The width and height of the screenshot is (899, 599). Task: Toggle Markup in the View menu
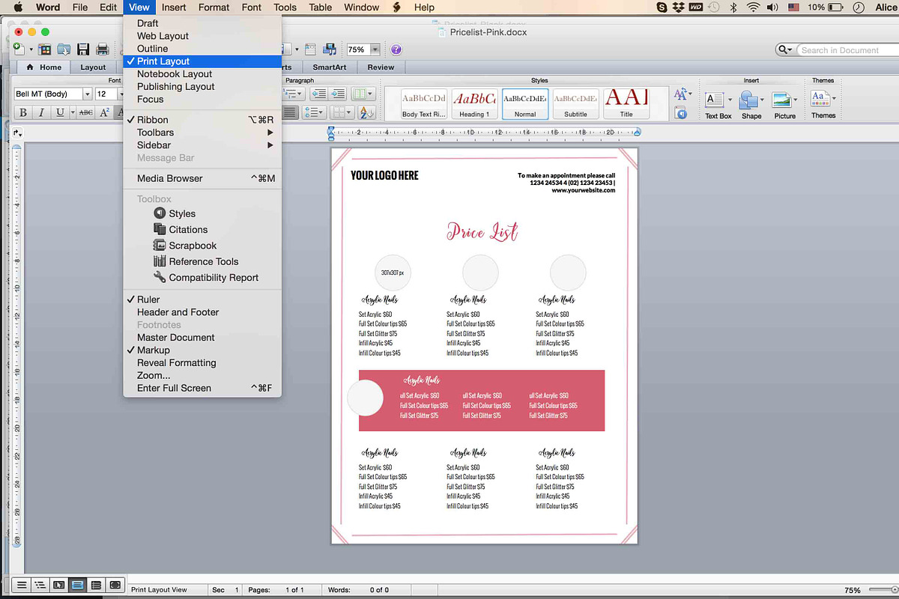pyautogui.click(x=153, y=350)
